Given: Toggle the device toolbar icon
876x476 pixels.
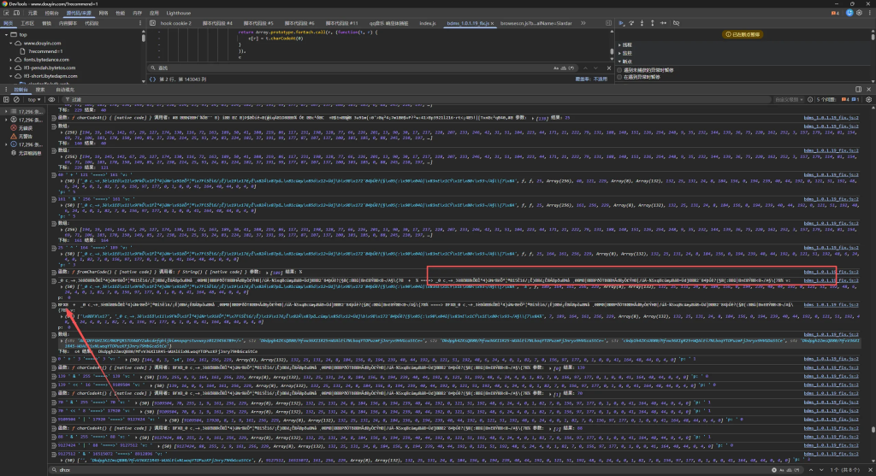Looking at the screenshot, I should click(x=18, y=15).
